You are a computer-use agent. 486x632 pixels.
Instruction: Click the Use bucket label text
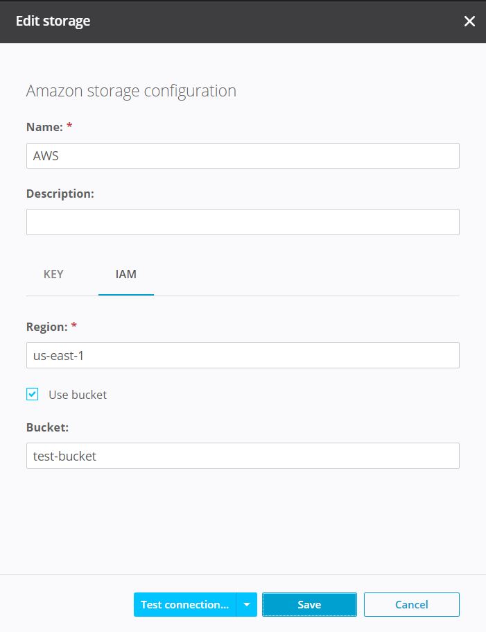click(x=78, y=395)
